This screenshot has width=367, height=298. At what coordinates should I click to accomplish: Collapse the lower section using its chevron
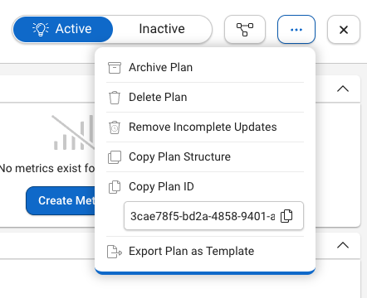tap(343, 245)
